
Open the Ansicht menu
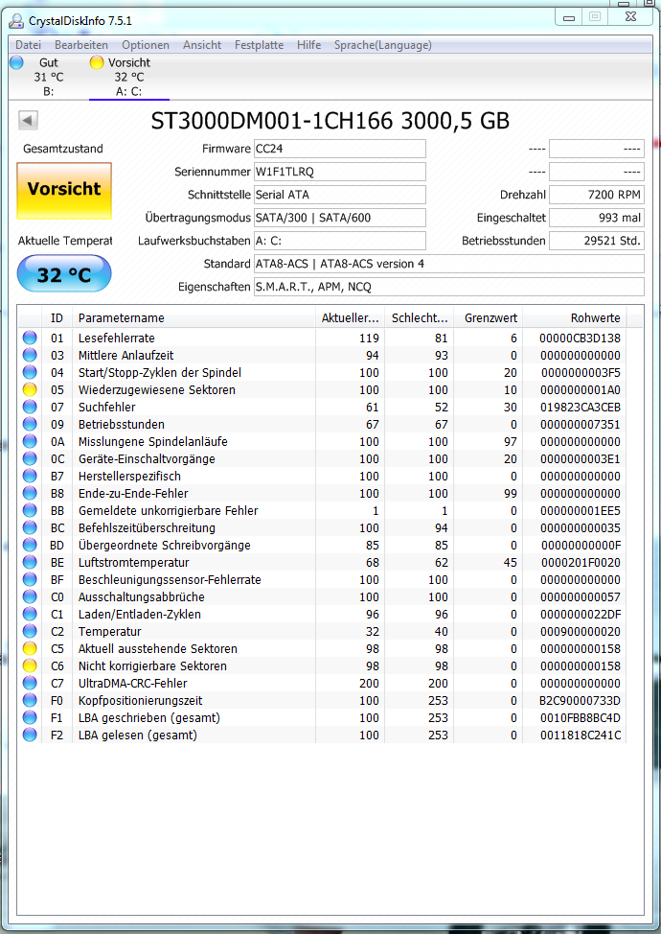point(202,45)
